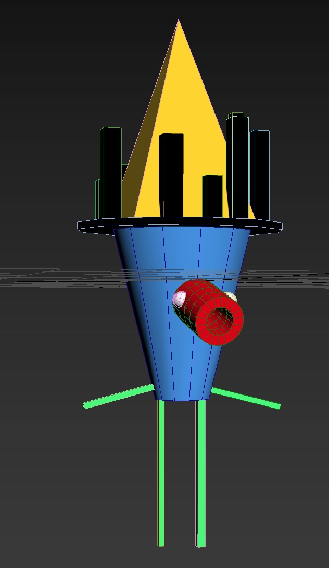This screenshot has width=329, height=568.
Task: Select the left vertical green leg
Action: coord(161,473)
